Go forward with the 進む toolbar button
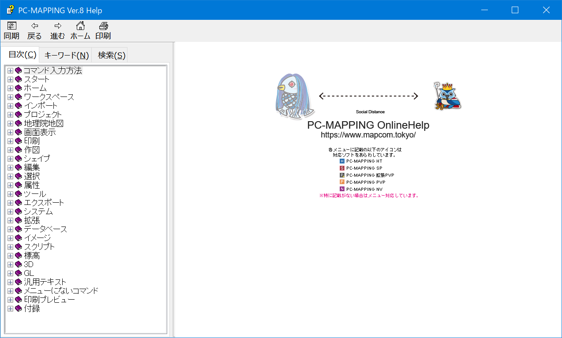 point(57,31)
